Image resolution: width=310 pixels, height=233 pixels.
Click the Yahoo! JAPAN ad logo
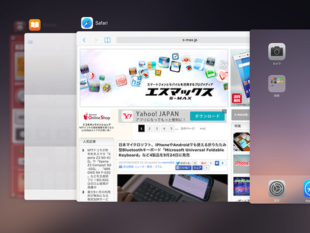(x=127, y=116)
